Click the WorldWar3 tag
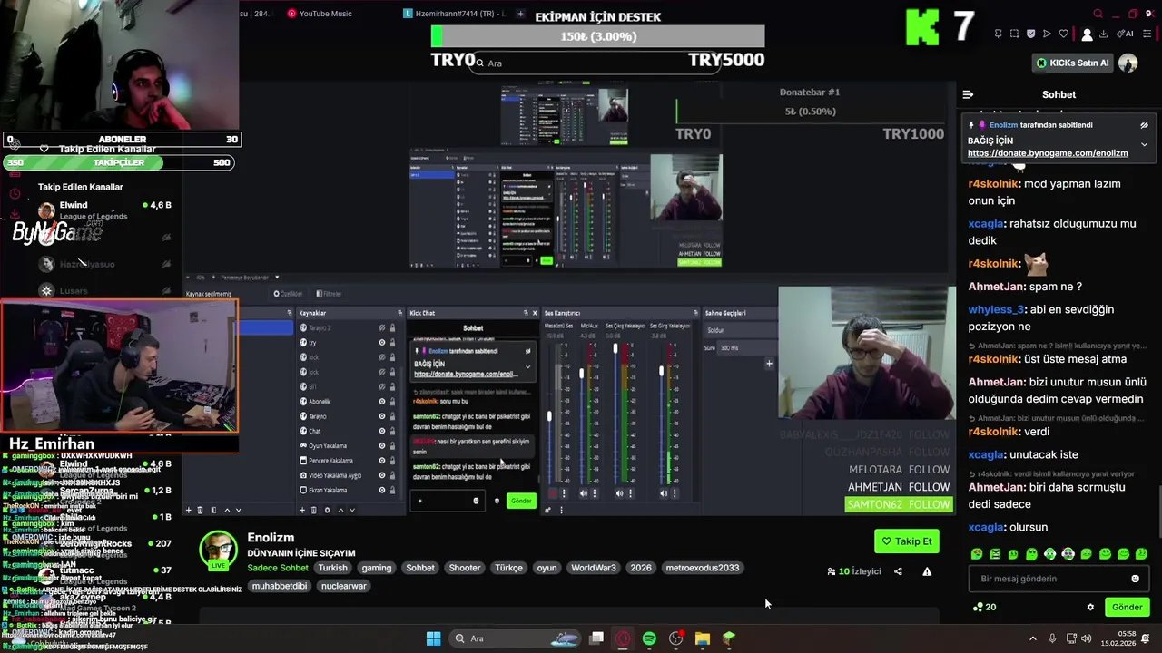The image size is (1162, 653). (593, 568)
